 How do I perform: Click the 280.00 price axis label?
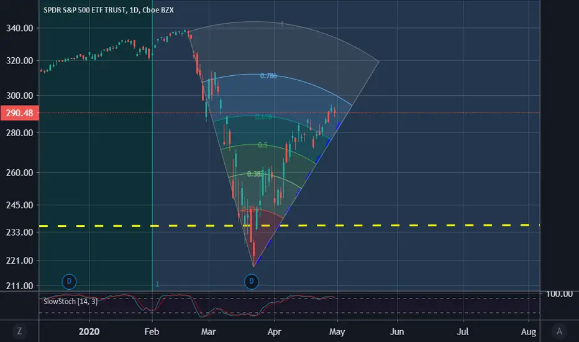click(x=20, y=132)
